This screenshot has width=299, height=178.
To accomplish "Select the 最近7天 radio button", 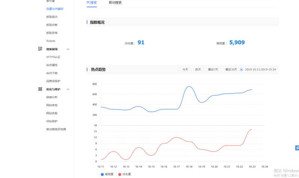I will (x=205, y=70).
